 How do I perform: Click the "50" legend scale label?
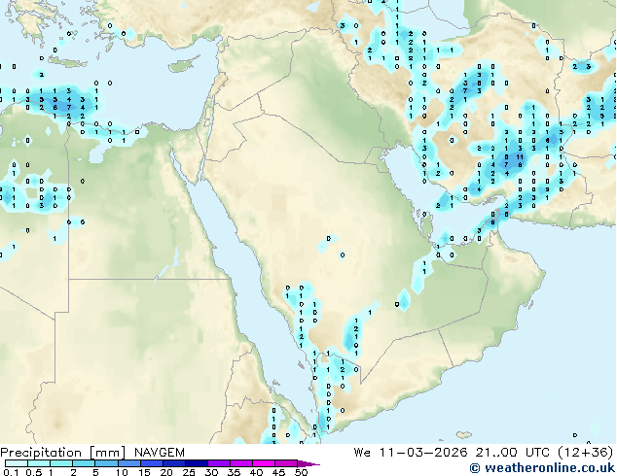coord(301,472)
